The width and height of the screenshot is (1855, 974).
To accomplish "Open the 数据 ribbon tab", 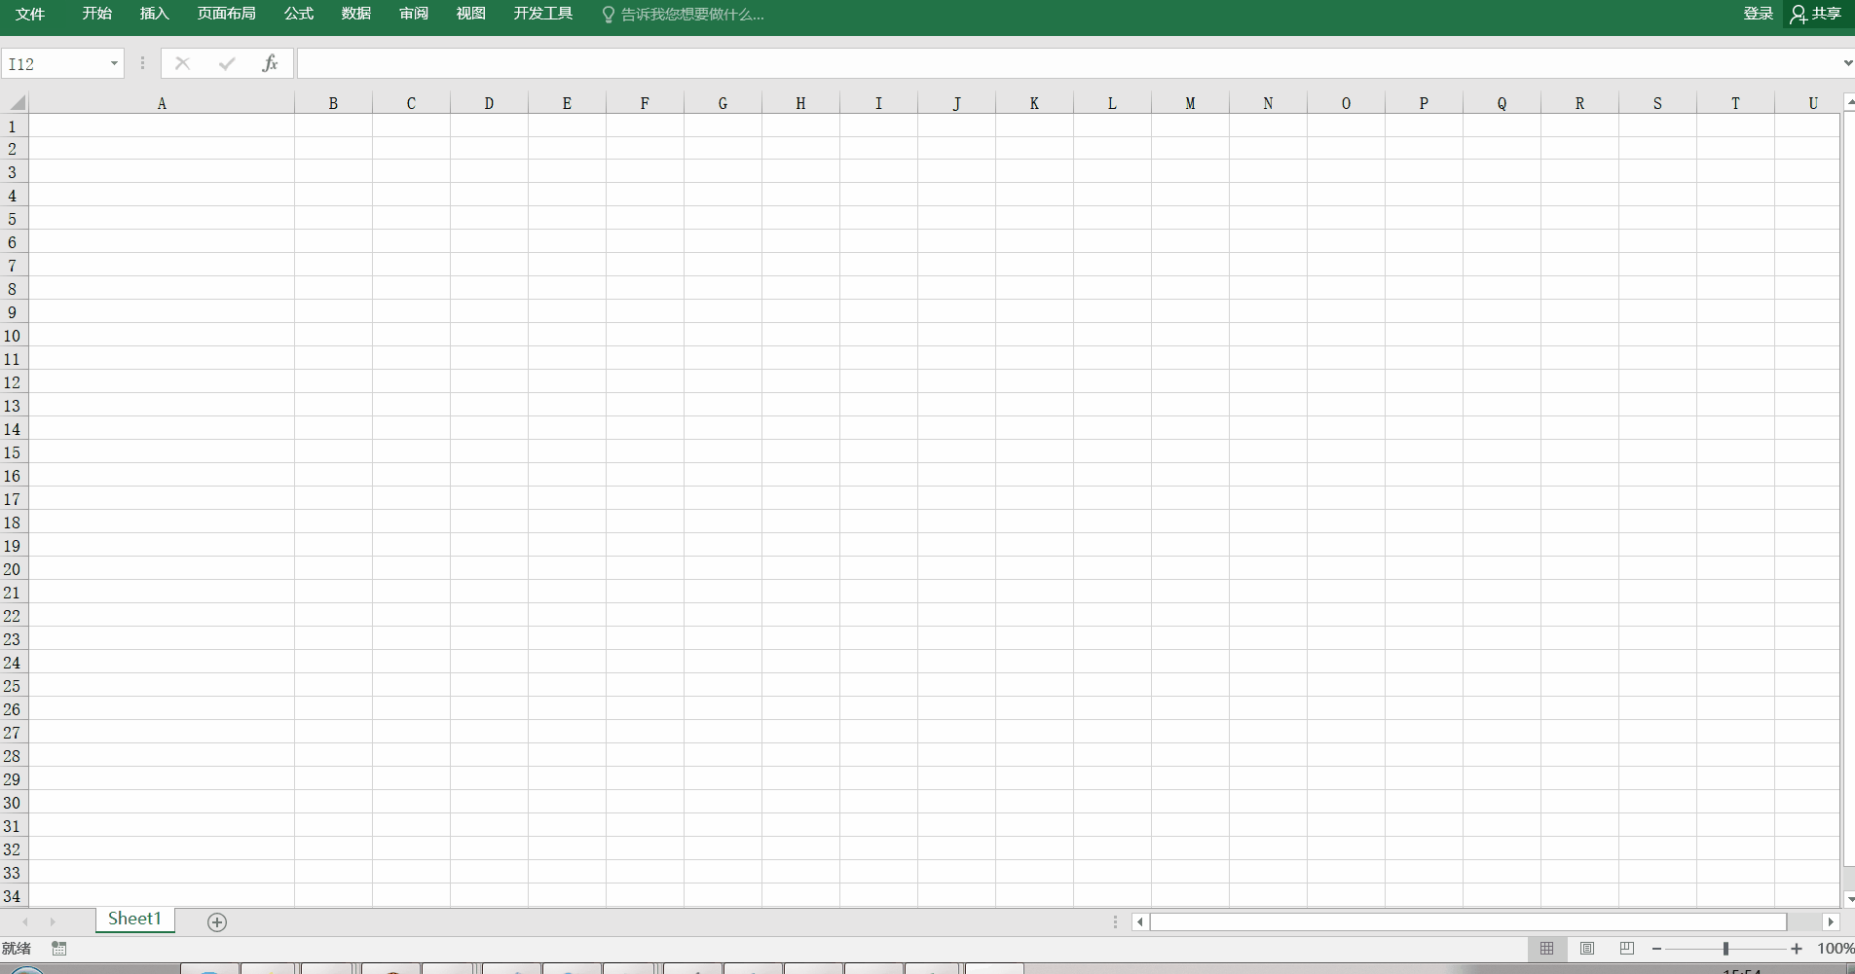I will tap(356, 14).
